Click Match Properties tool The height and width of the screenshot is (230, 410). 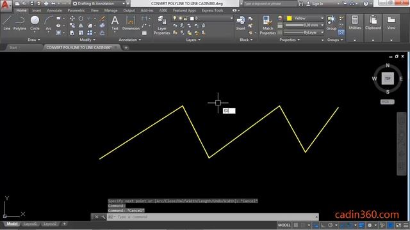(268, 26)
